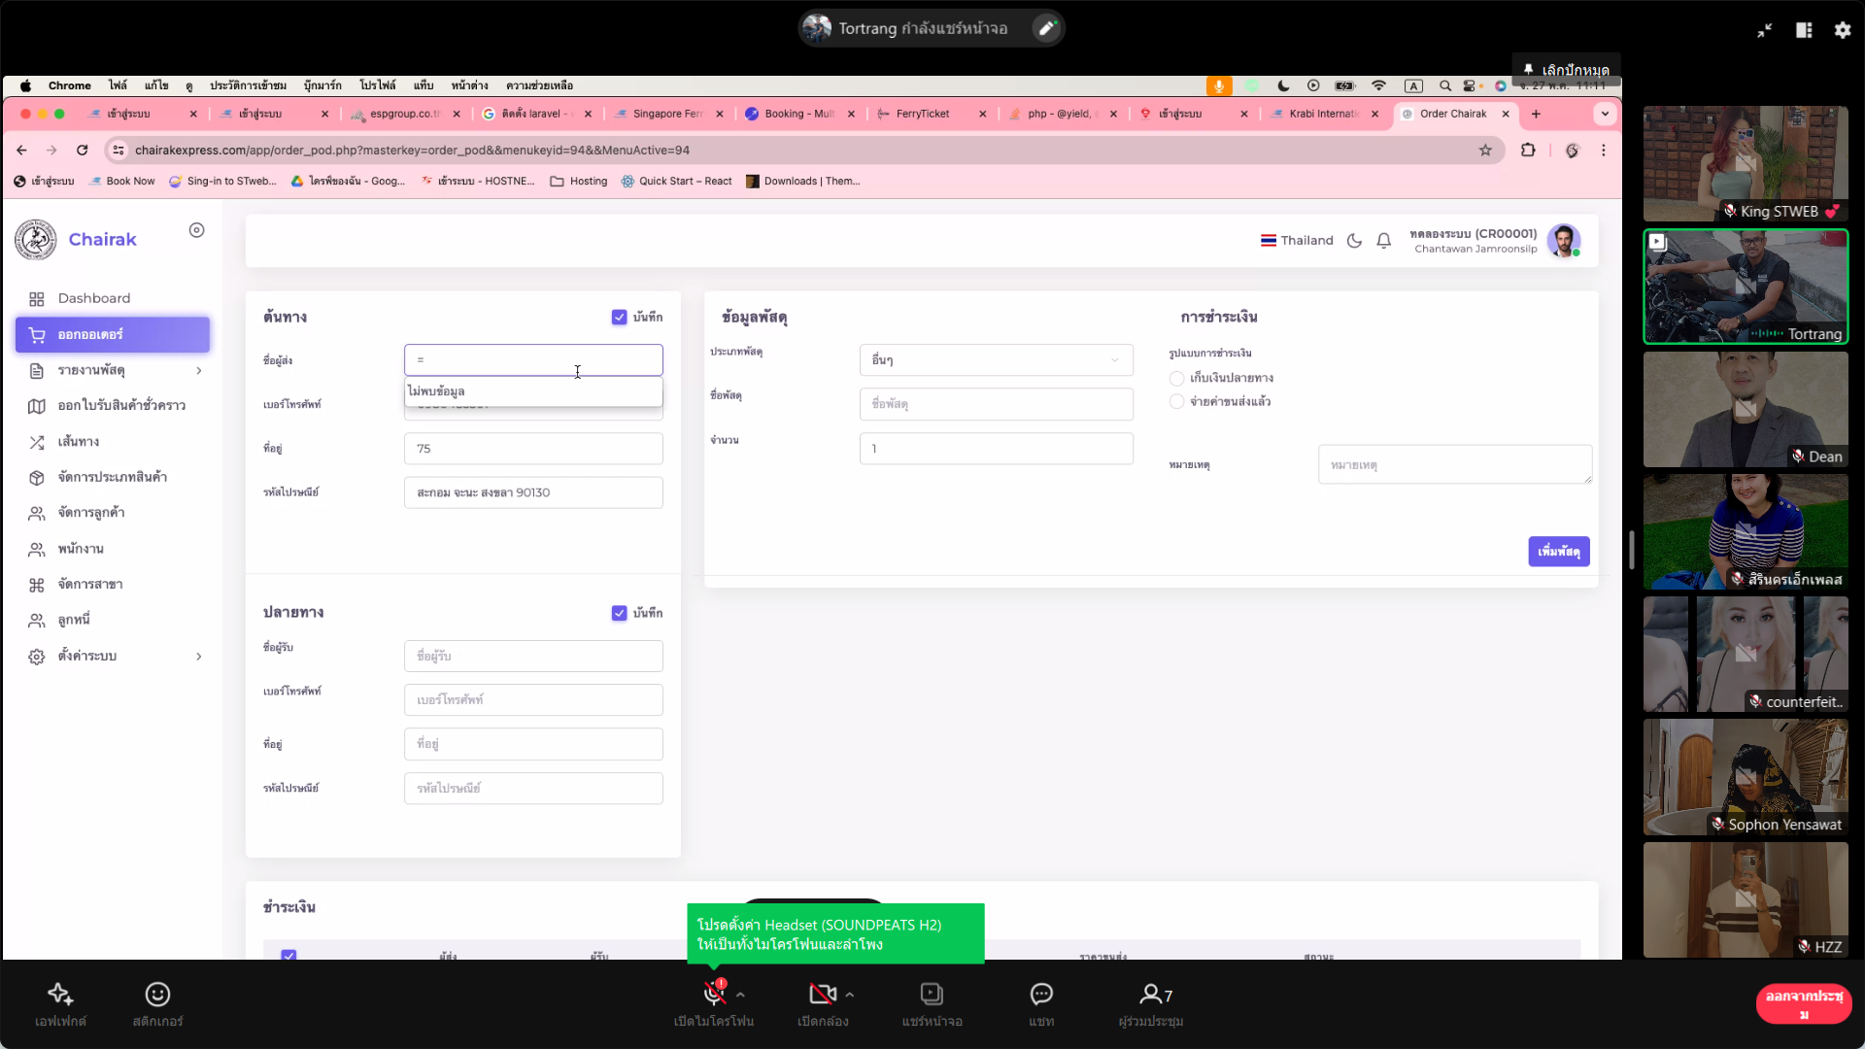The width and height of the screenshot is (1865, 1049).
Task: Open the effects sparkle icon
Action: coord(60,994)
